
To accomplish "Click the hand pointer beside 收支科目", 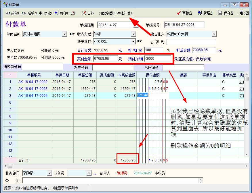I will (140, 41).
